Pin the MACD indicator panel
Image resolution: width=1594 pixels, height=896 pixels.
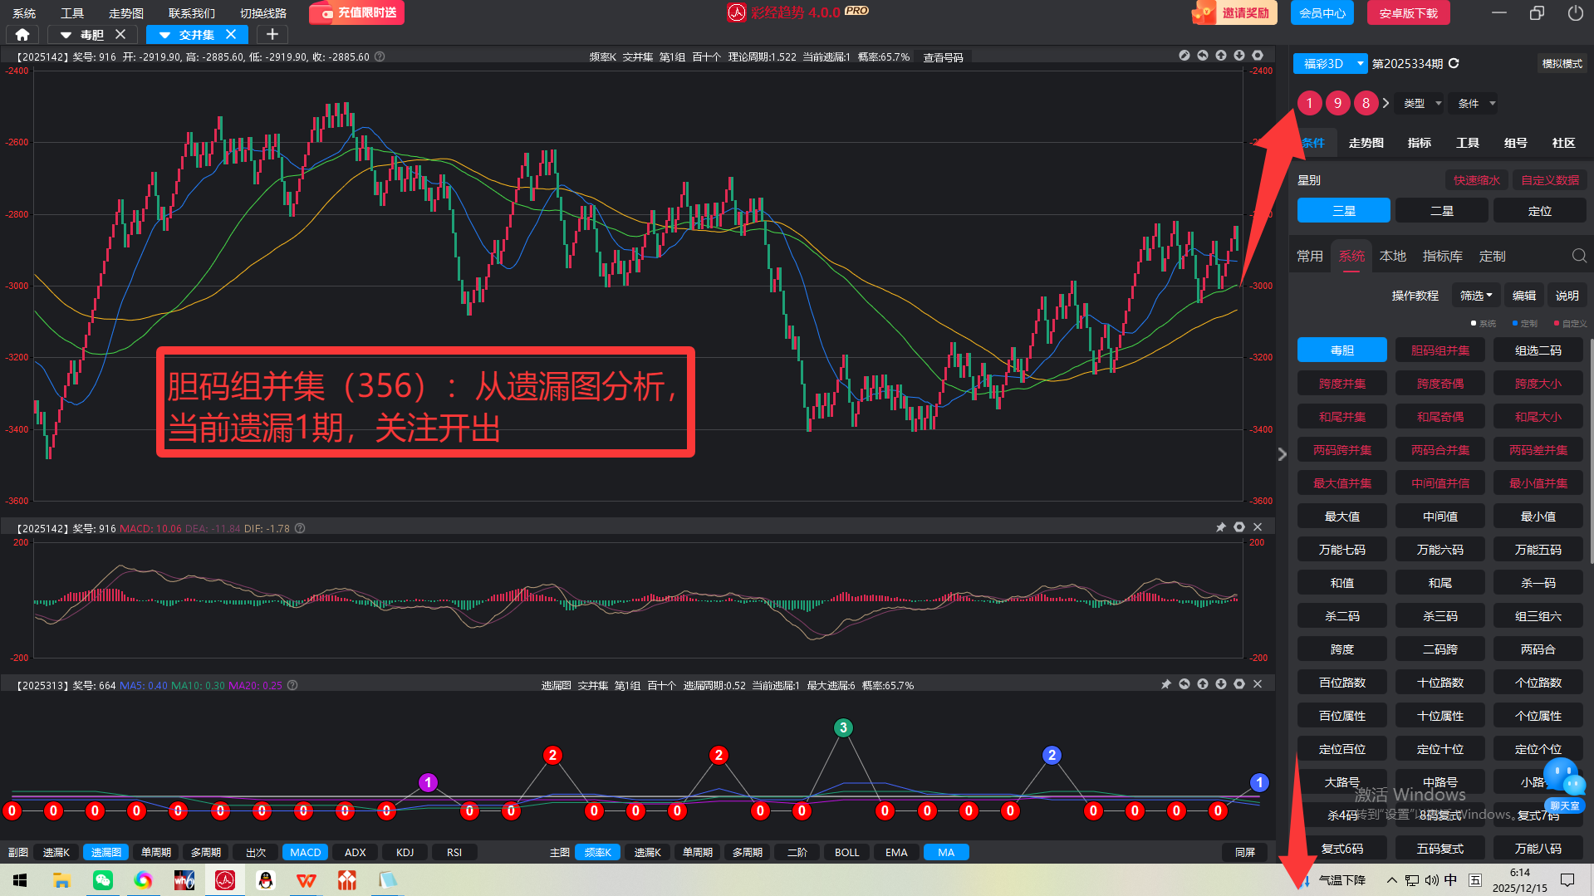(x=1220, y=527)
